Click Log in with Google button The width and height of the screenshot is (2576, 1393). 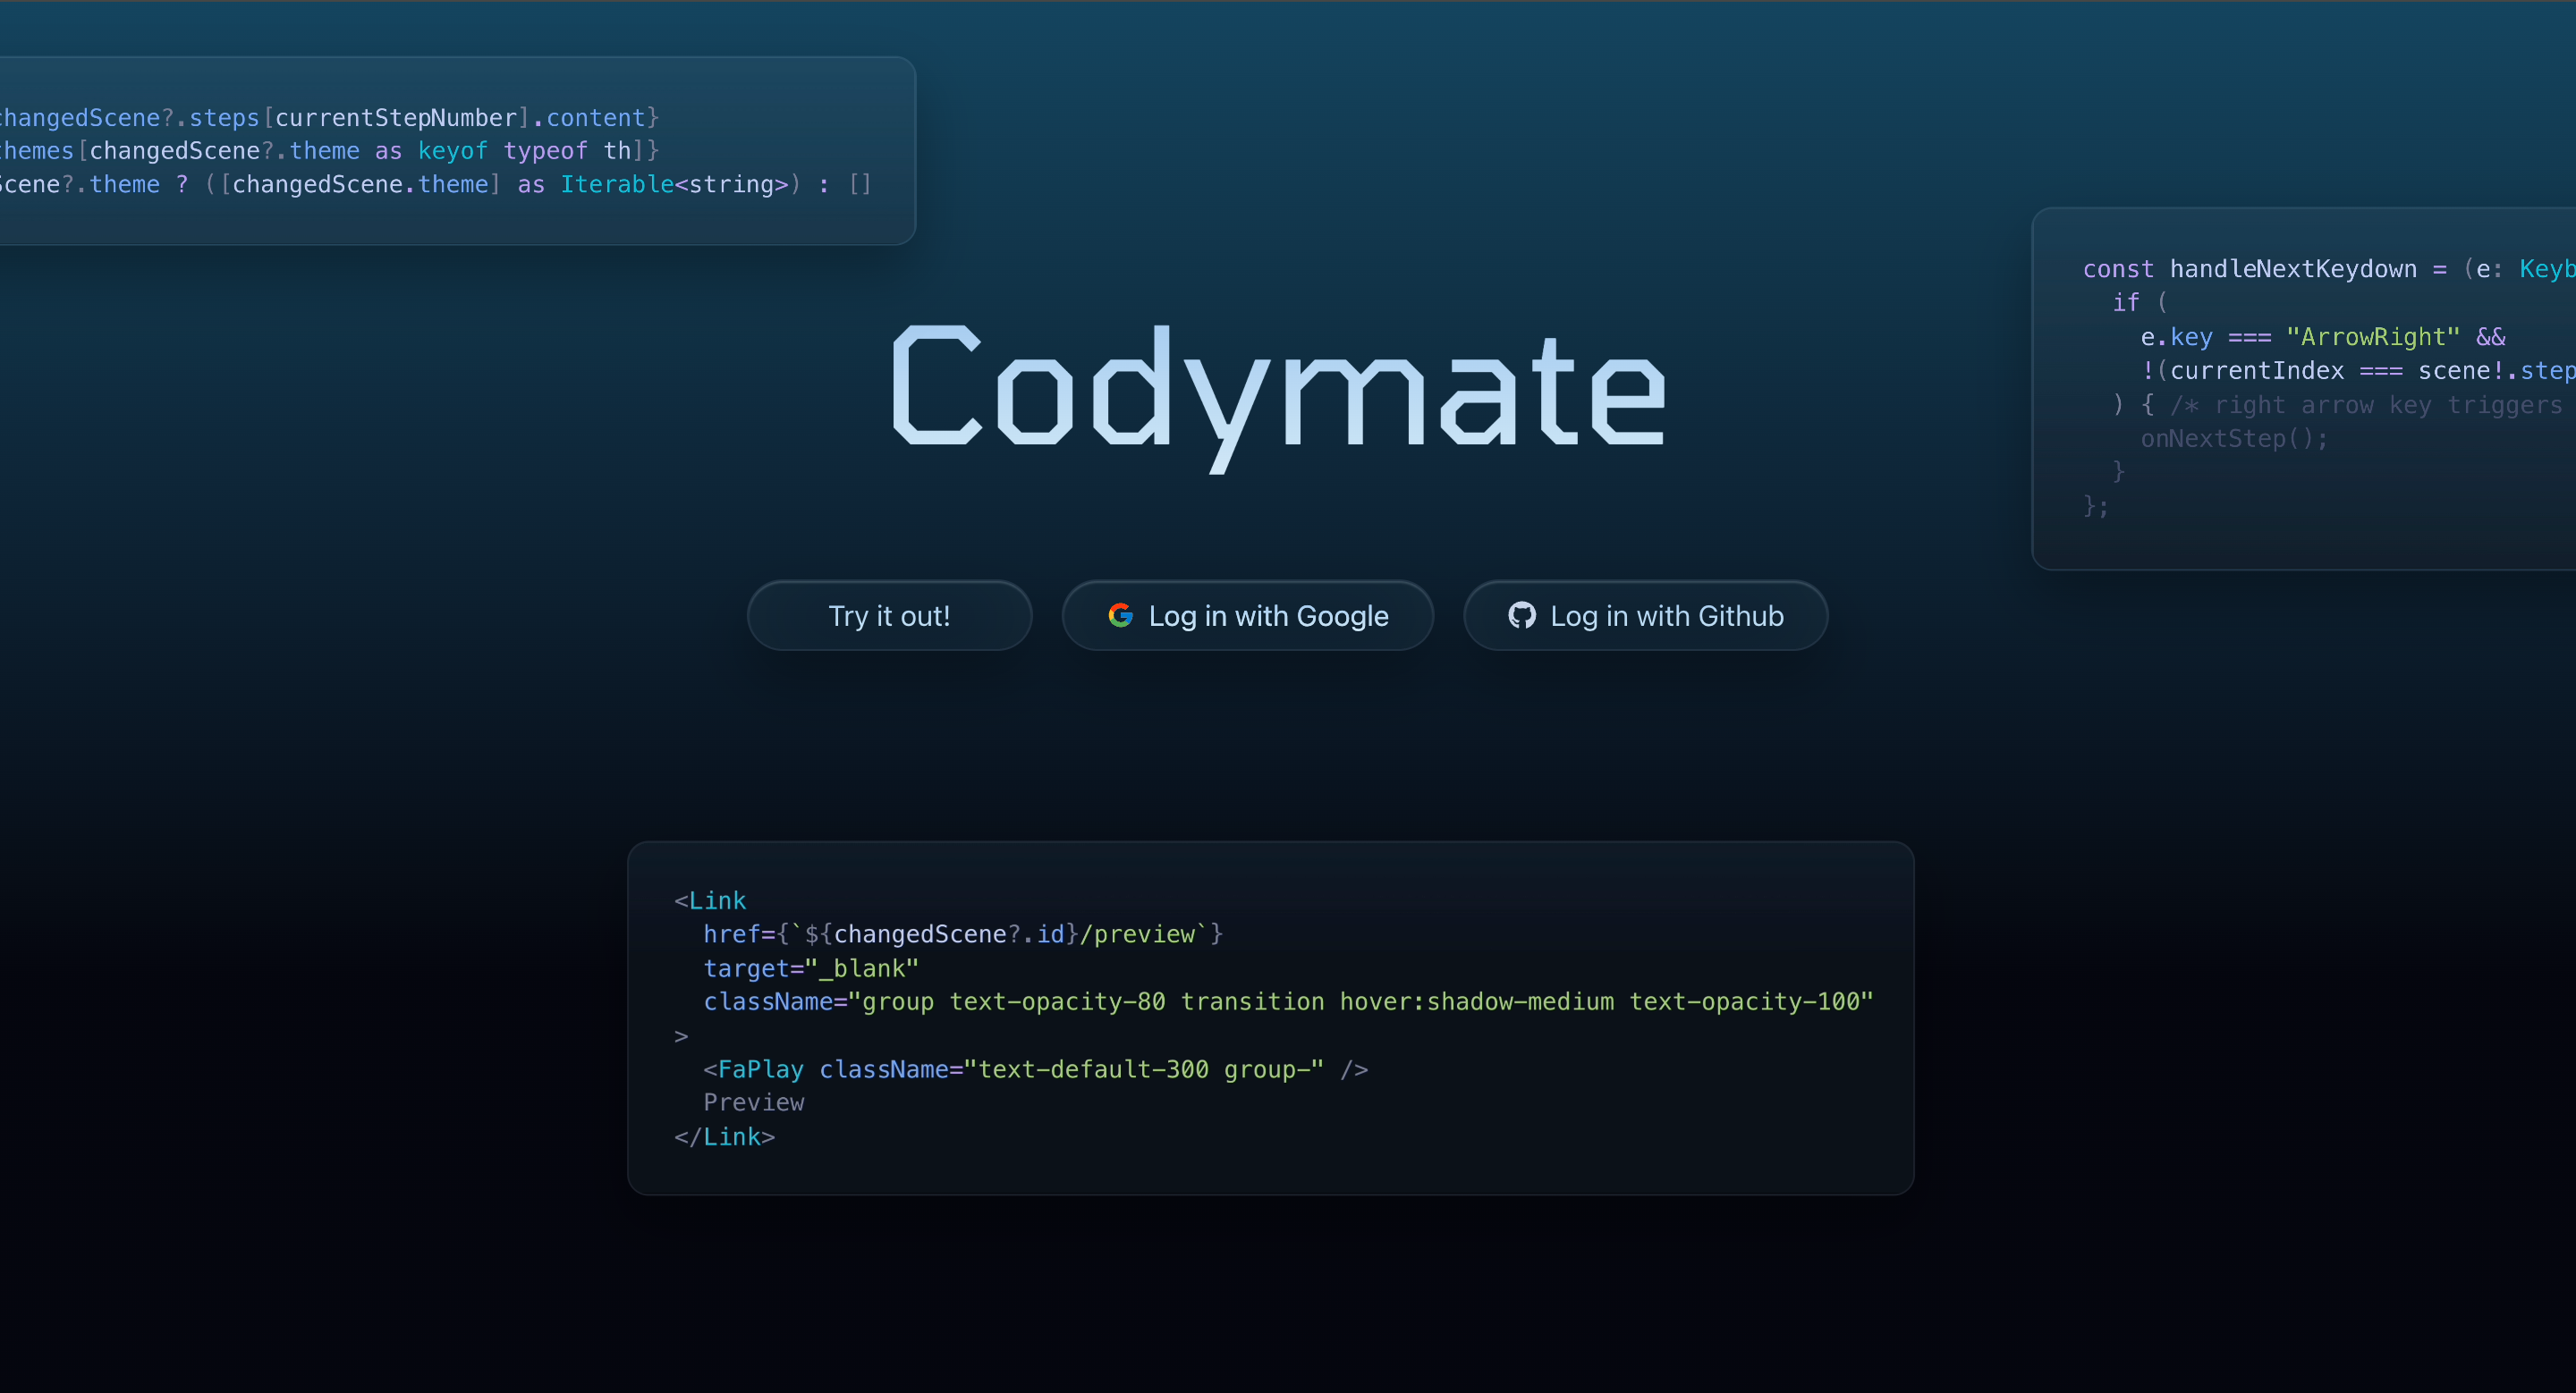click(x=1250, y=616)
